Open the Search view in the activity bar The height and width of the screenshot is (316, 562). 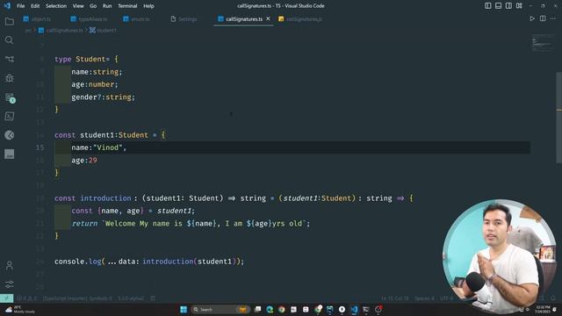point(10,40)
